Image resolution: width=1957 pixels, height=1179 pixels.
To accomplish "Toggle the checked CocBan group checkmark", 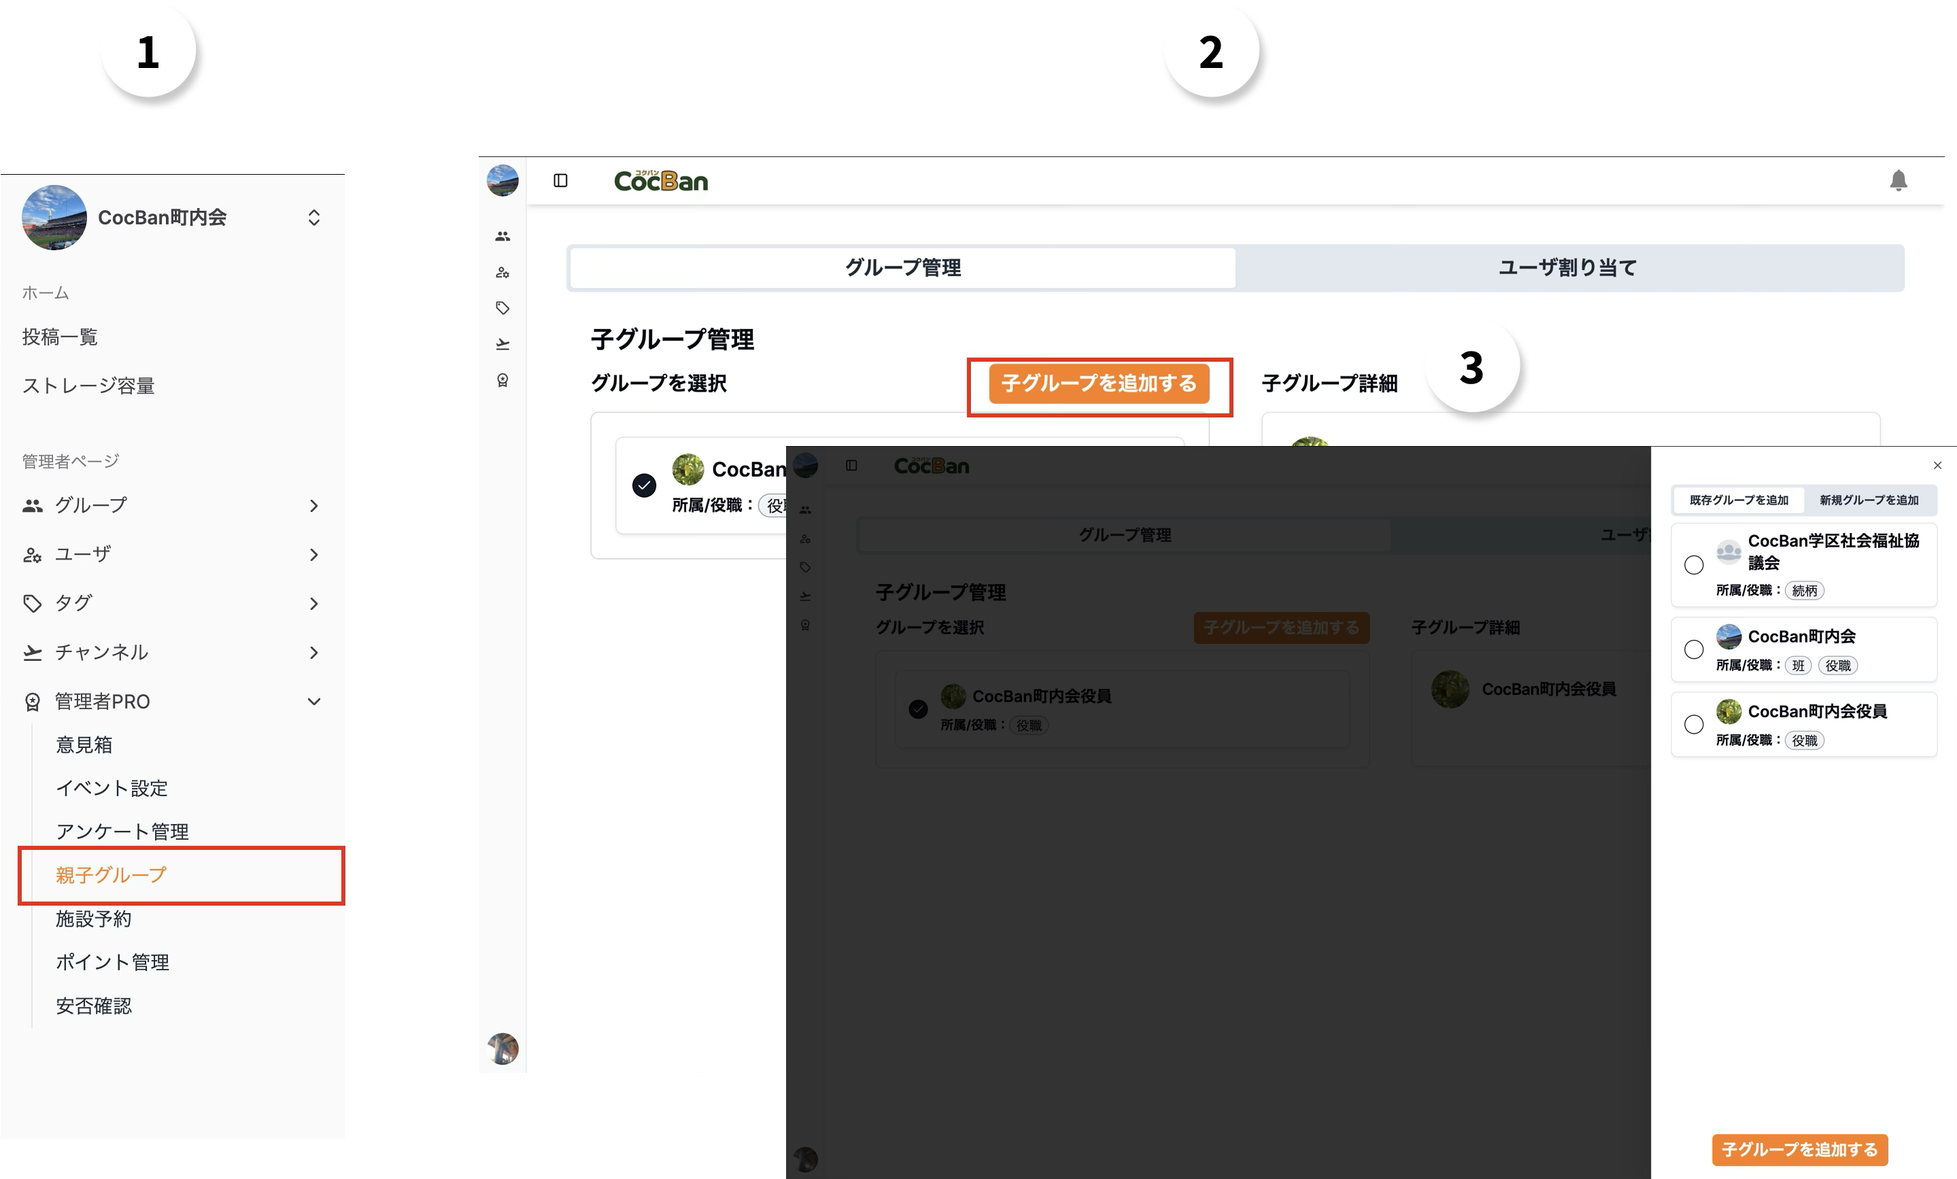I will pyautogui.click(x=644, y=485).
